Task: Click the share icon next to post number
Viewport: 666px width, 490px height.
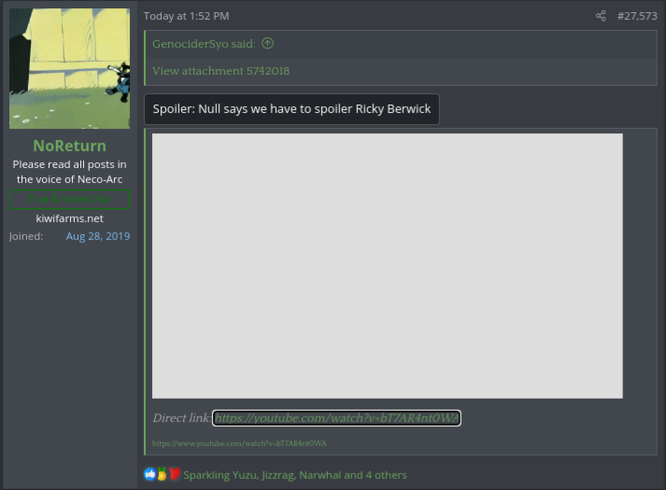Action: (x=601, y=16)
